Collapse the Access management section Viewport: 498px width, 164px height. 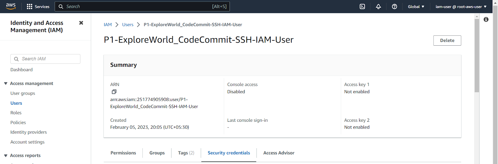6,84
